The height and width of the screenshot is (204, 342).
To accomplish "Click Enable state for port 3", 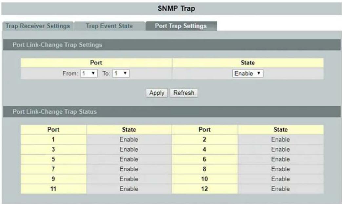I will [x=129, y=149].
